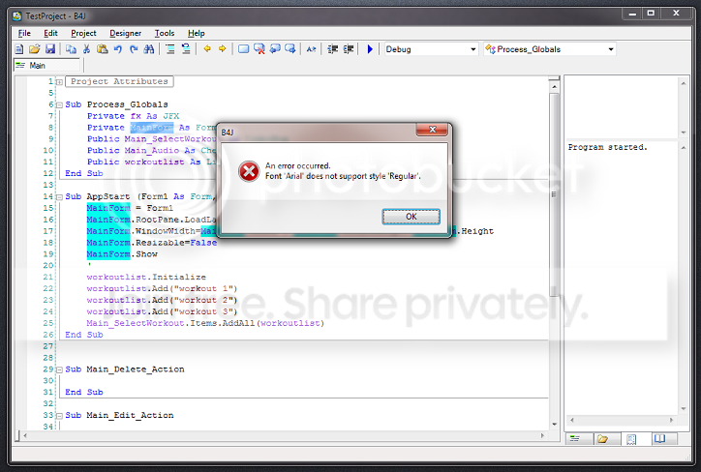This screenshot has width=701, height=472.
Task: Open Find with the binoculars icon
Action: [x=149, y=49]
